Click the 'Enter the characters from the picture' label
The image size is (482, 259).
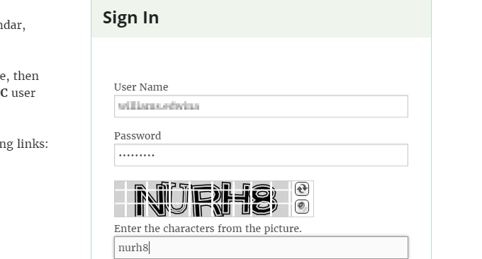point(208,229)
